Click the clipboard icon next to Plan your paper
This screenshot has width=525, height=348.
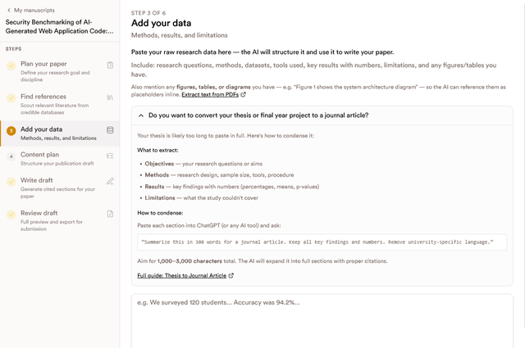[110, 66]
